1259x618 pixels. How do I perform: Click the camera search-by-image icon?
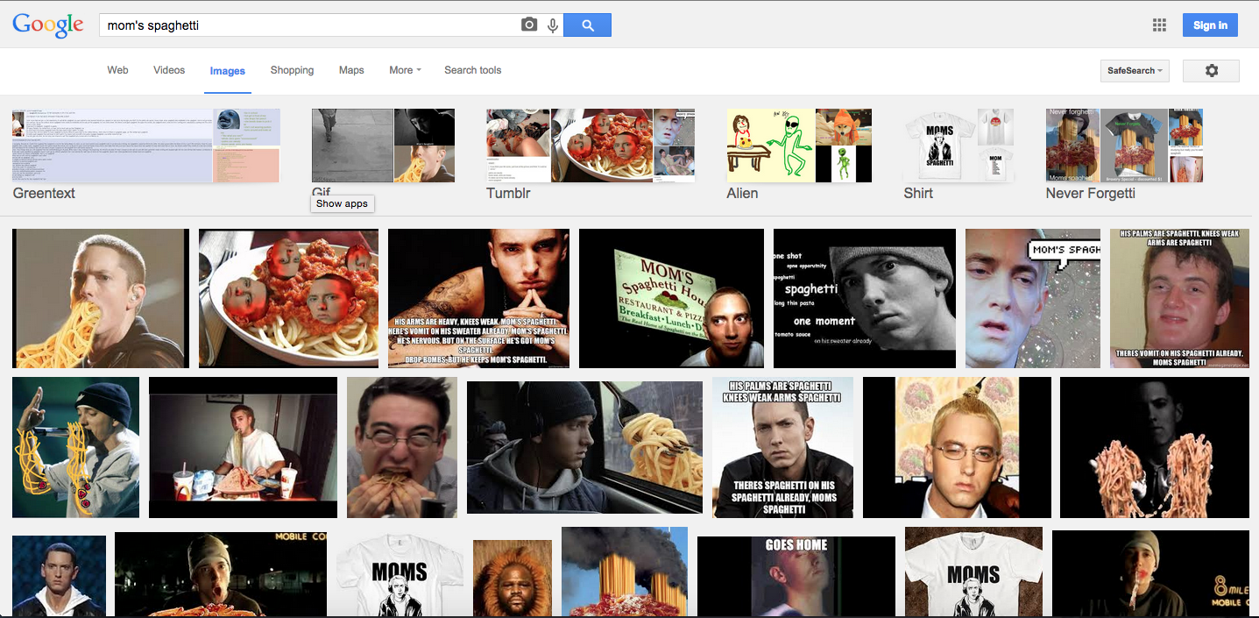click(528, 25)
